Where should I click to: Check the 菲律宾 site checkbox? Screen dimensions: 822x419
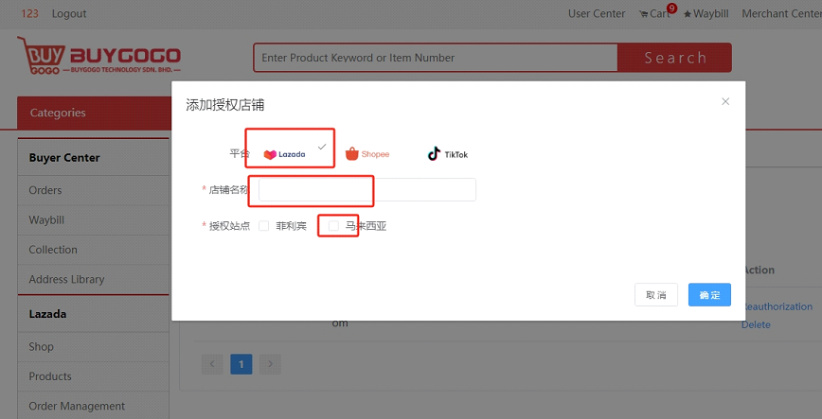click(x=263, y=226)
